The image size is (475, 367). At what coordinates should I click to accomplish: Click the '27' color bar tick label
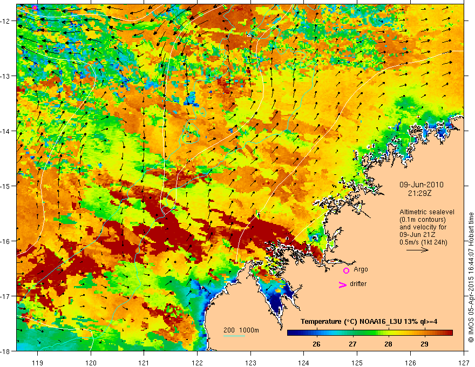[x=352, y=344]
